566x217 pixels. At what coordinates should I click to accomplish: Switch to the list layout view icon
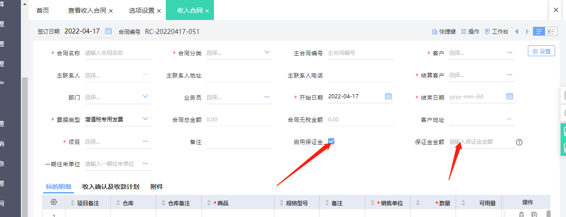(x=539, y=31)
